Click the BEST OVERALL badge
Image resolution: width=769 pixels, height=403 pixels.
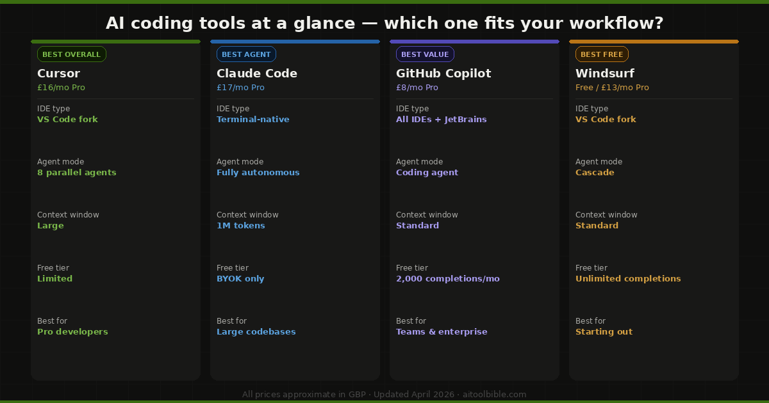click(x=72, y=54)
